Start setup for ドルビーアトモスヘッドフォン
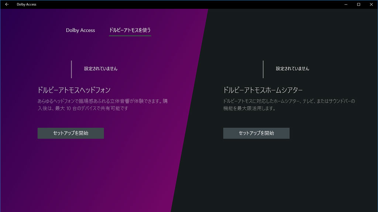This screenshot has height=212, width=378. pyautogui.click(x=71, y=133)
